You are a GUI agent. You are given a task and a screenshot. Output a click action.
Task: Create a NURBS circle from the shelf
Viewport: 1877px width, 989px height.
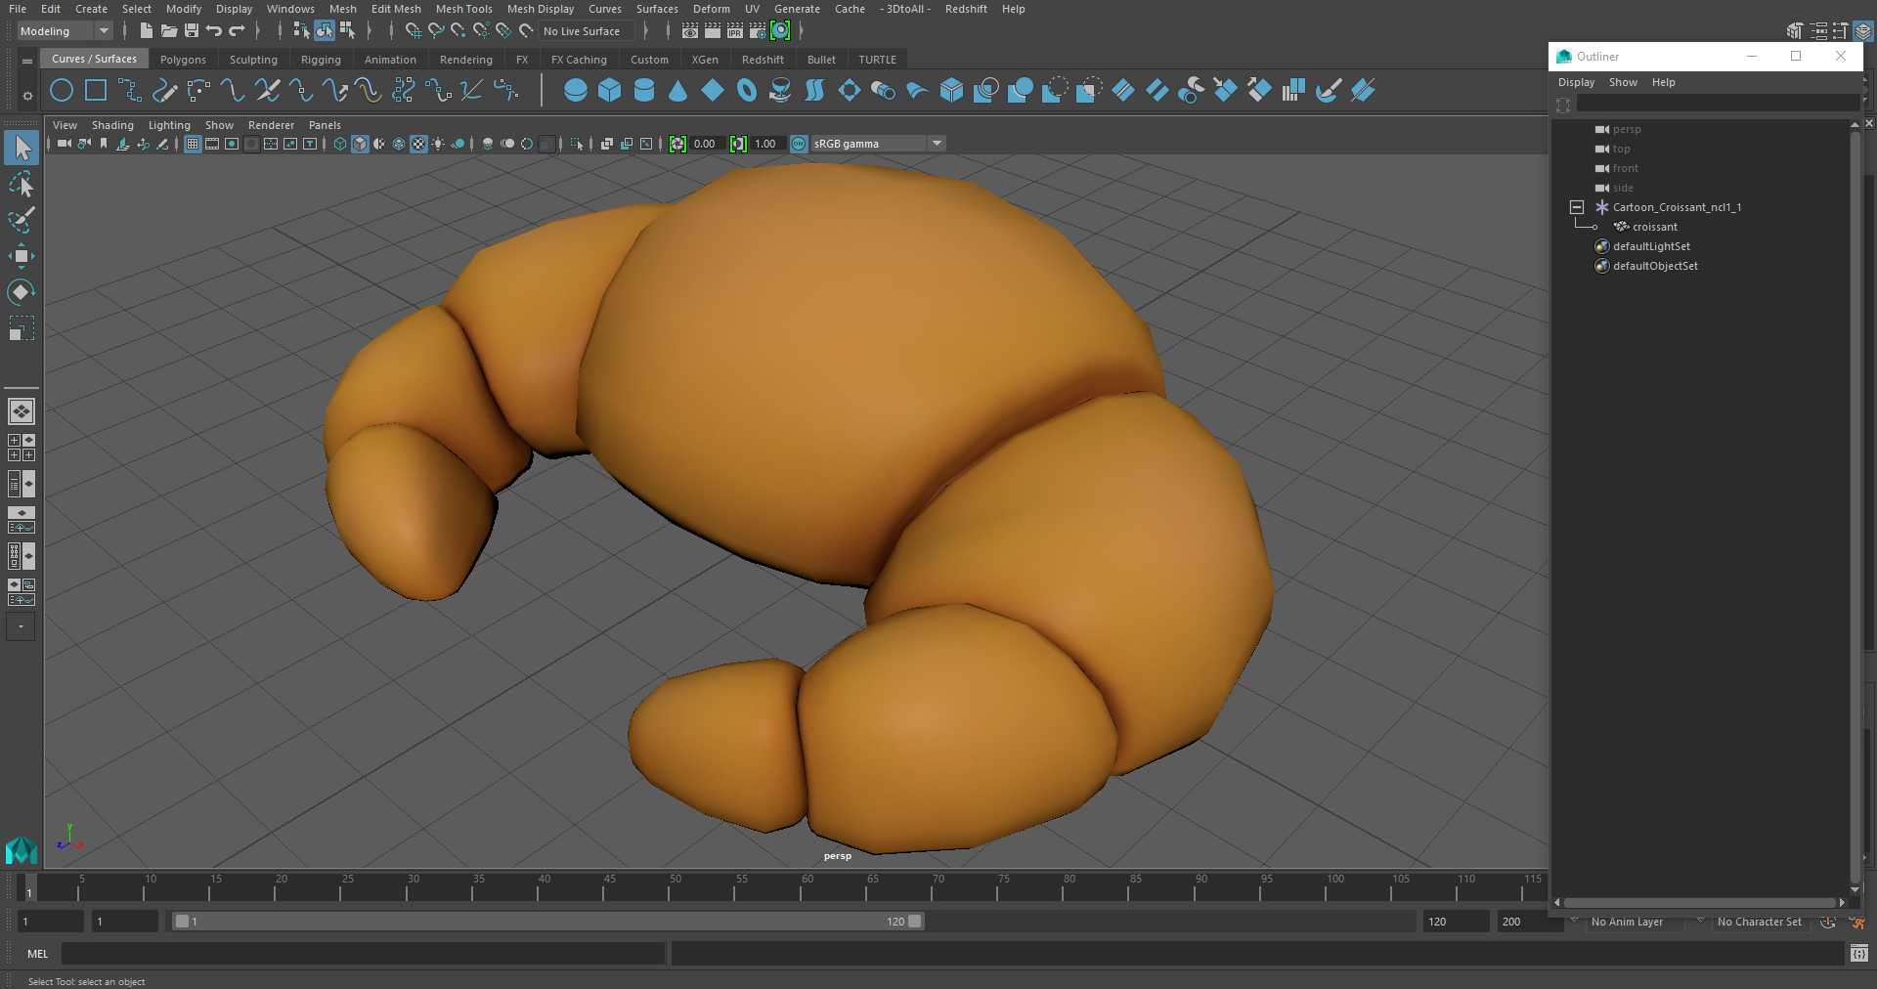[62, 91]
